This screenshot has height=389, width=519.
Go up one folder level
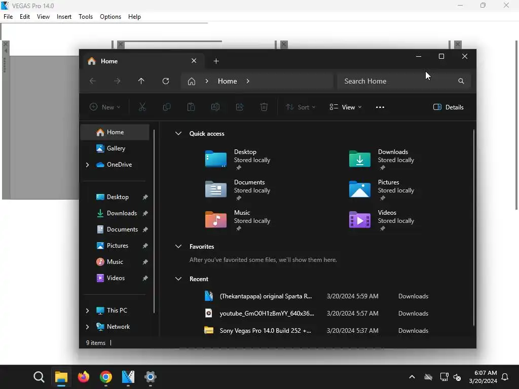[x=141, y=81]
